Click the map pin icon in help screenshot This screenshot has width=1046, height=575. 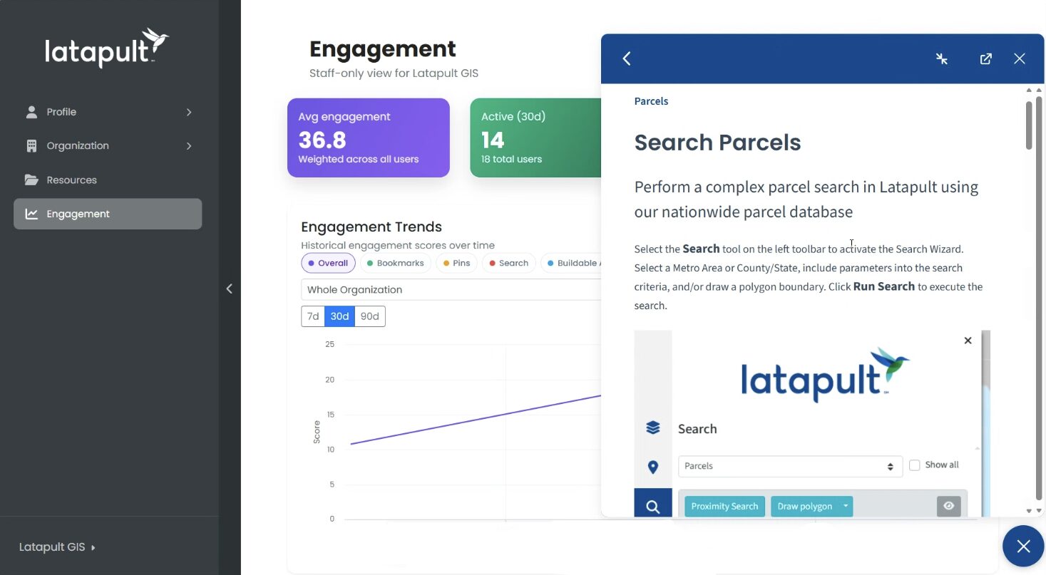pyautogui.click(x=652, y=467)
